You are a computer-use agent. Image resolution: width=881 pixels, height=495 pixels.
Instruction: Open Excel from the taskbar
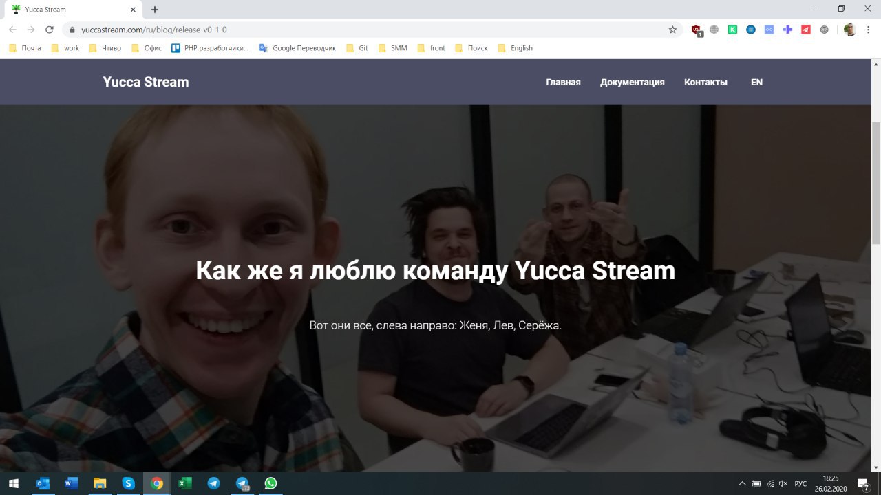[x=185, y=483]
